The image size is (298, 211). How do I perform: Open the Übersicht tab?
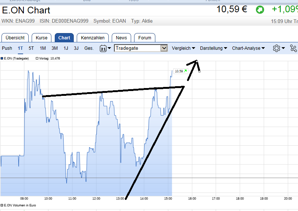[x=15, y=38]
